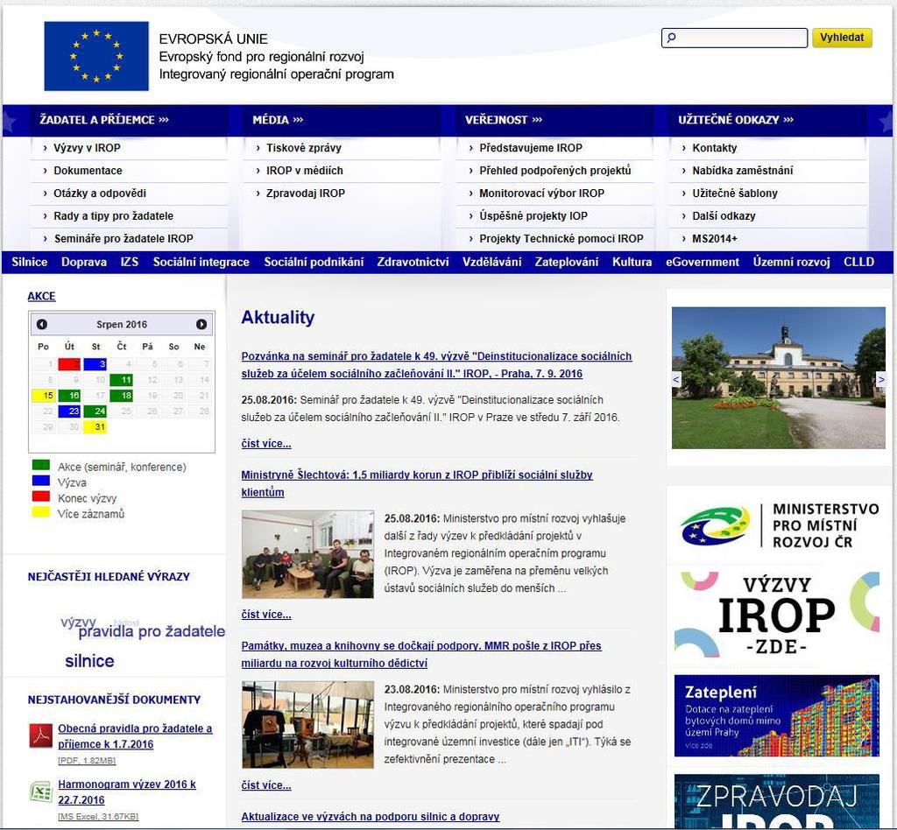Screen dimensions: 897x830
Task: Select the IZS topic tab
Action: [130, 262]
